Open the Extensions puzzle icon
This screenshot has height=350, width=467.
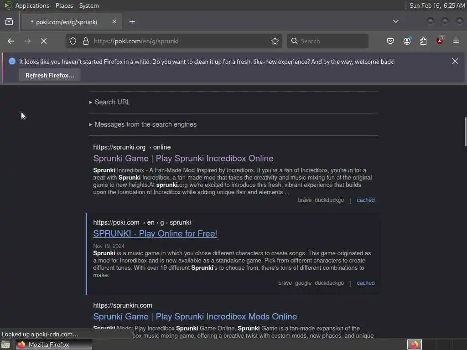click(424, 41)
